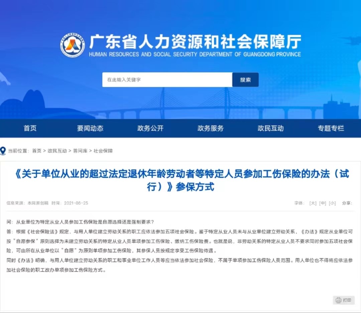
Task: Open the 政民互动 navigation menu item
Action: (270, 128)
